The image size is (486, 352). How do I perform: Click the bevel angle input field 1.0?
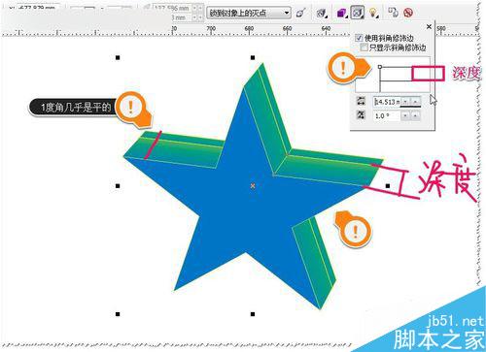[x=386, y=115]
